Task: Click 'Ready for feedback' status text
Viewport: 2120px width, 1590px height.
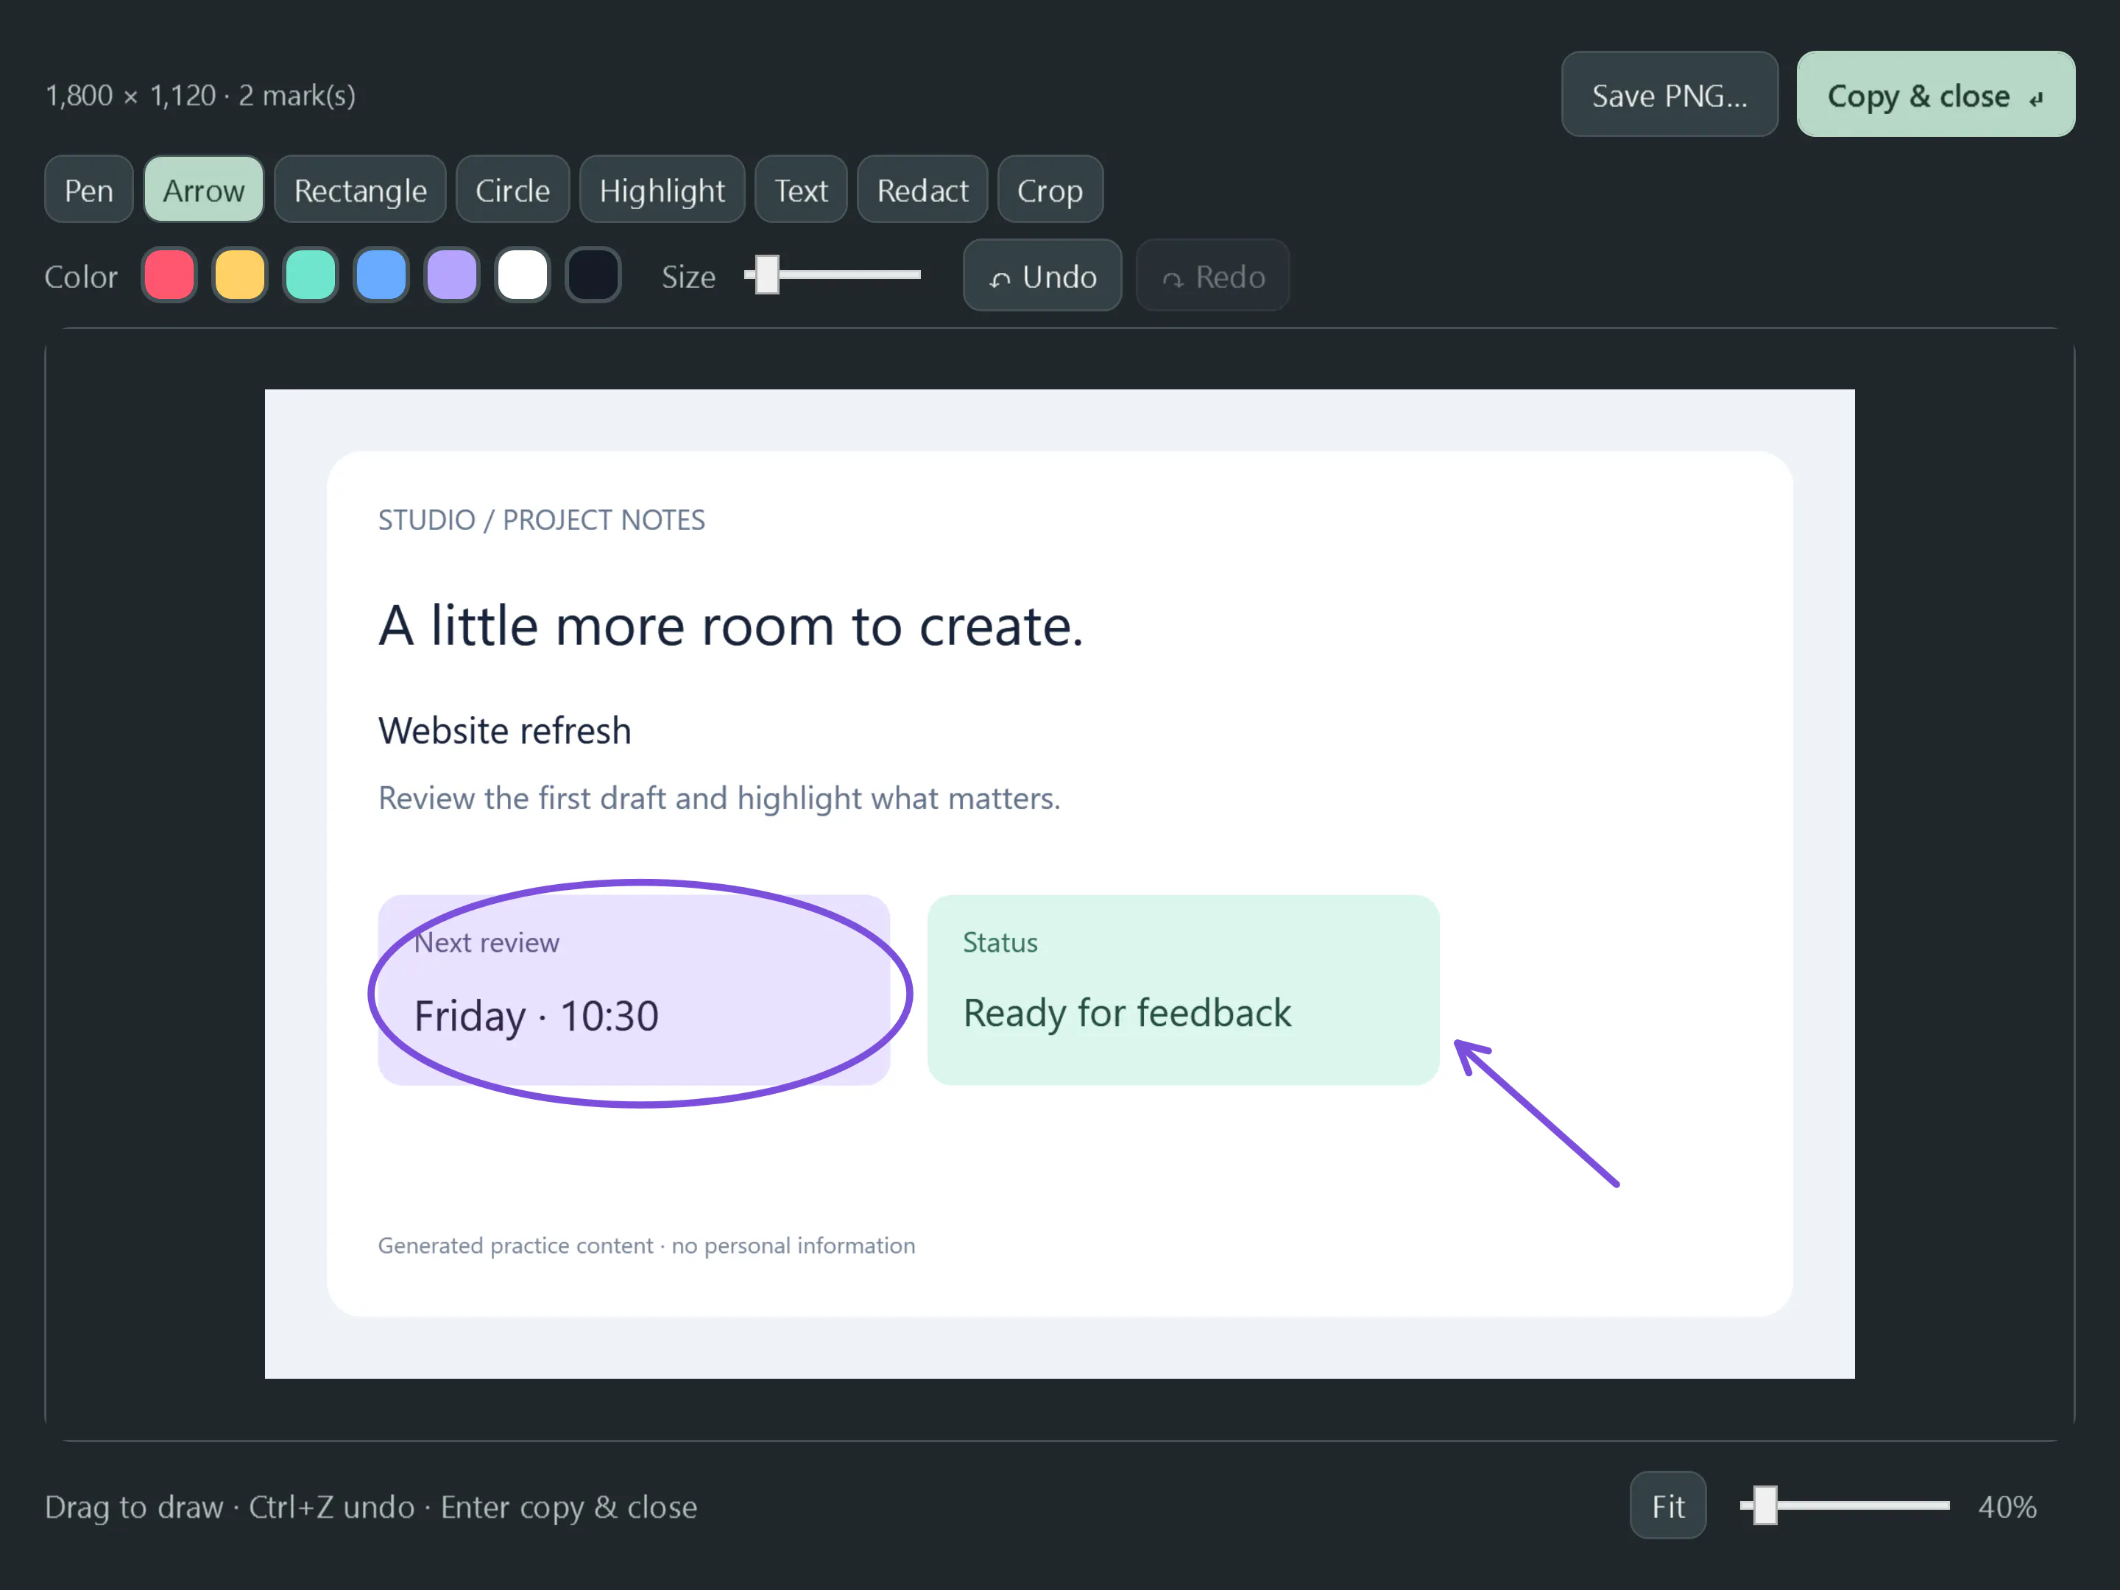Action: click(1127, 1014)
